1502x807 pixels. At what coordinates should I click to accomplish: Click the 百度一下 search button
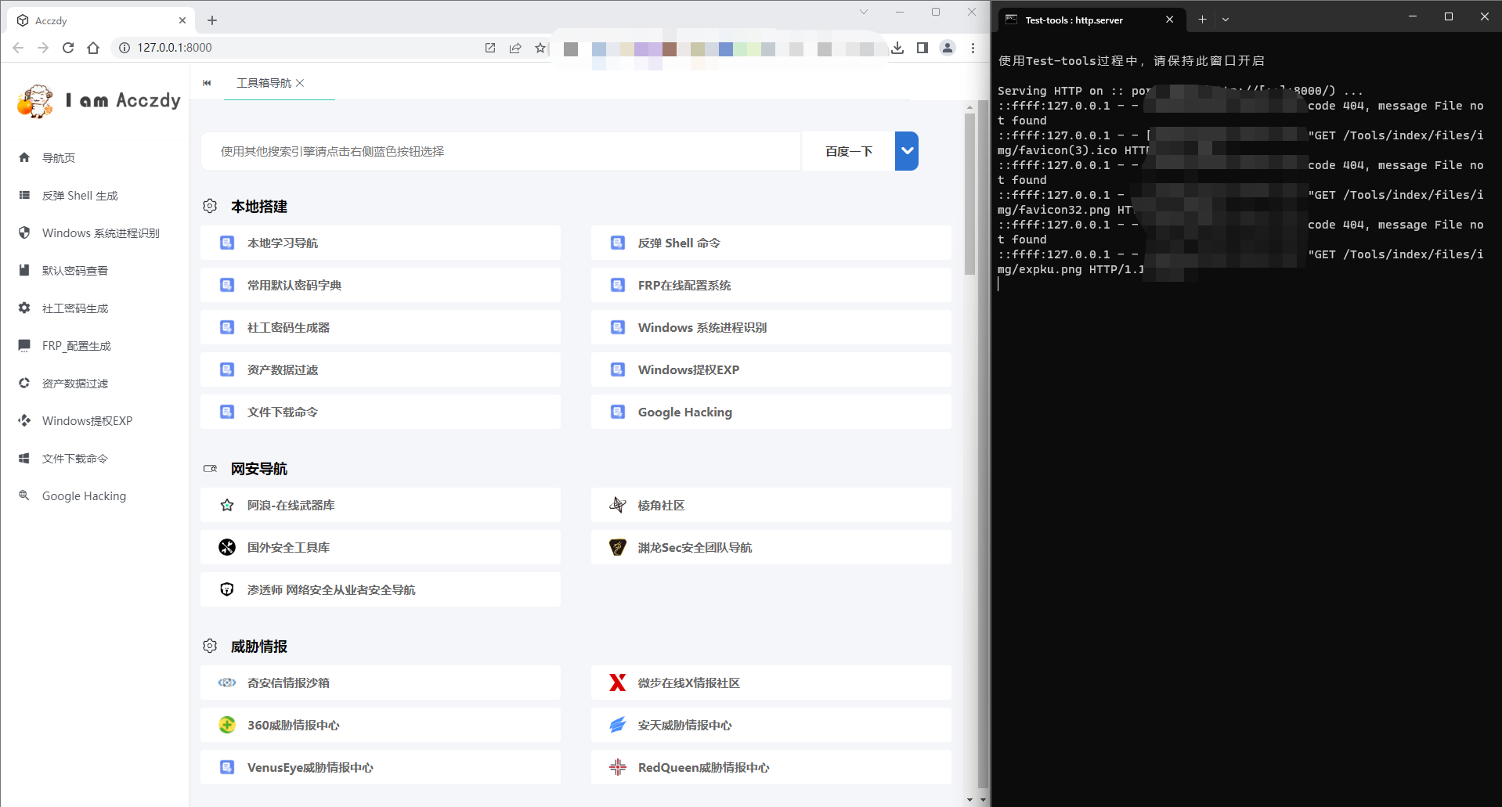[849, 151]
